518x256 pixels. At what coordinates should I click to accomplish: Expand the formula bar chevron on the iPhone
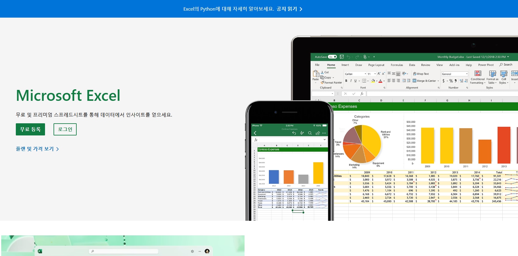pyautogui.click(x=325, y=140)
